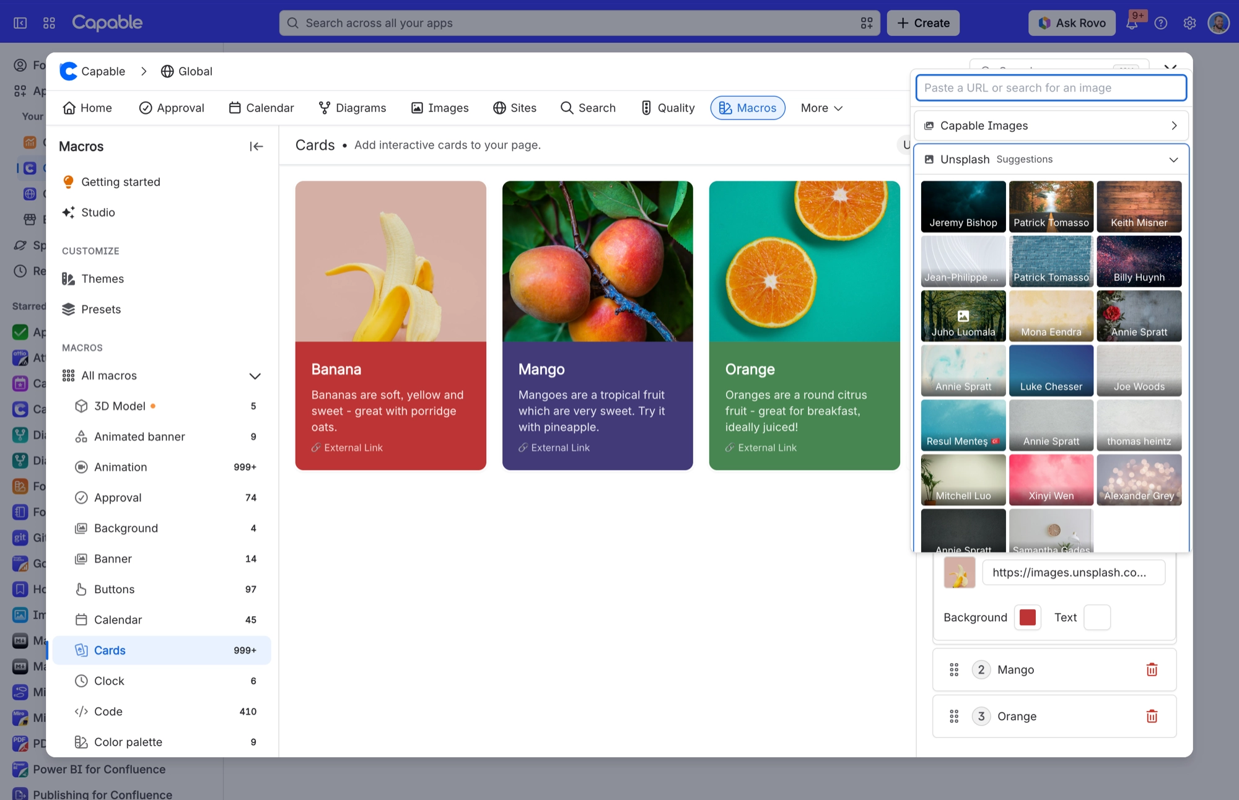The height and width of the screenshot is (800, 1239).
Task: Toggle the left sidebar panel icon
Action: point(20,23)
